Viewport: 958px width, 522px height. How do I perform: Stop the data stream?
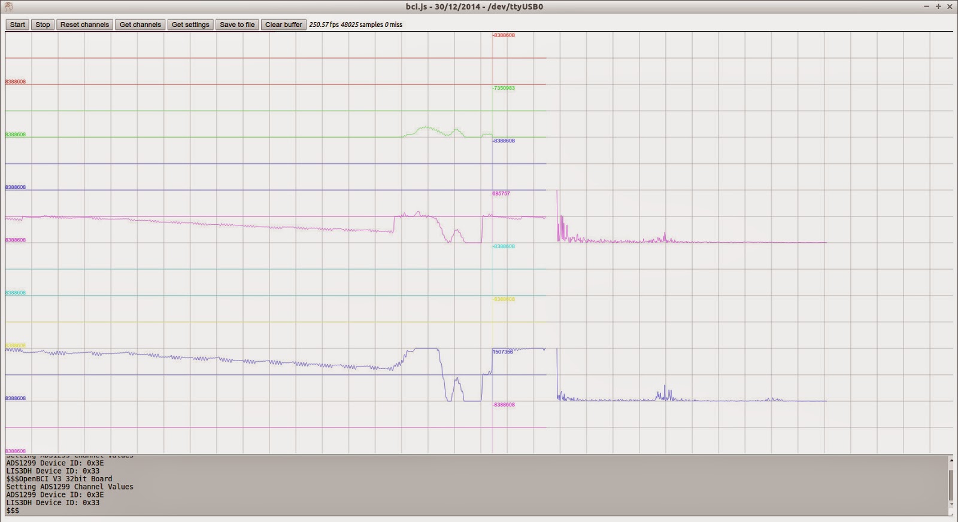coord(43,25)
